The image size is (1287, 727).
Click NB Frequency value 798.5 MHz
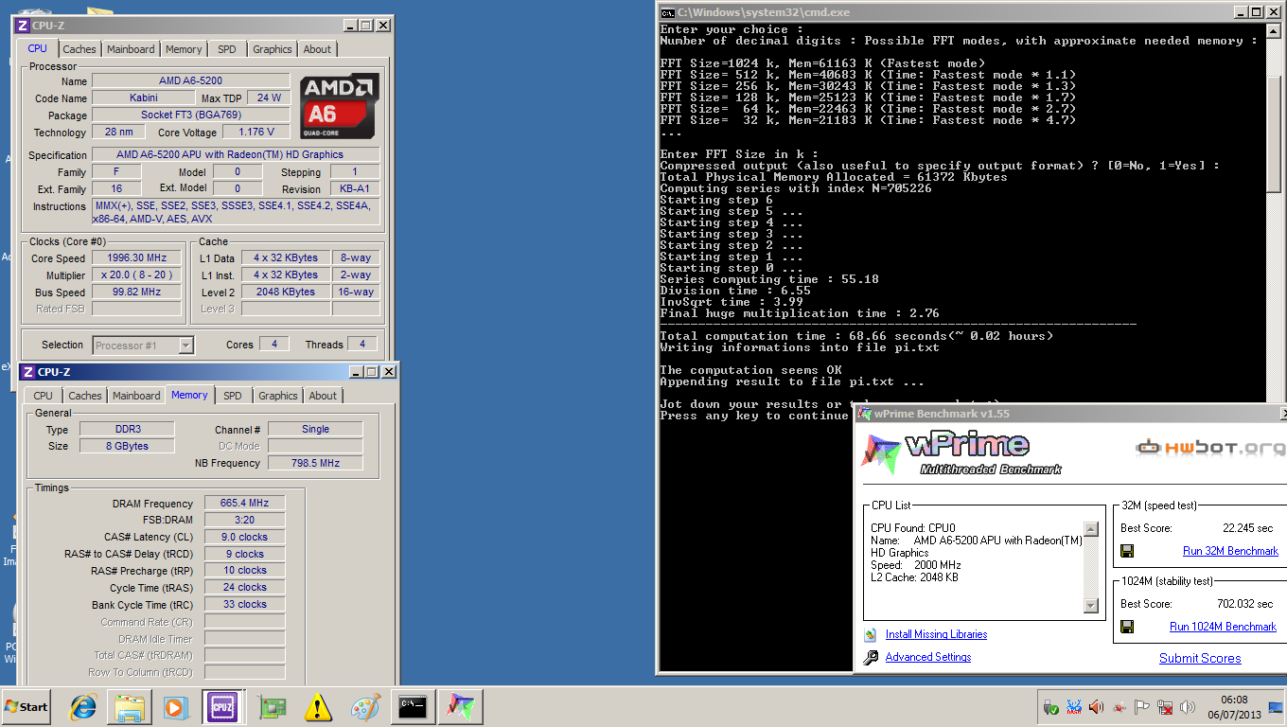coord(316,463)
